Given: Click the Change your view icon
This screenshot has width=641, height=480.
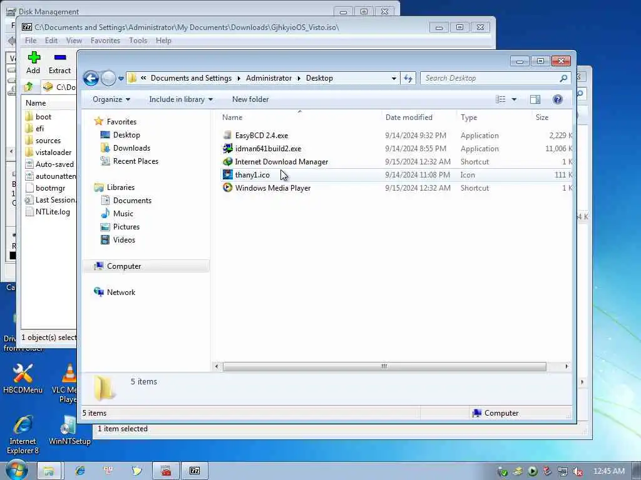Looking at the screenshot, I should click(501, 99).
